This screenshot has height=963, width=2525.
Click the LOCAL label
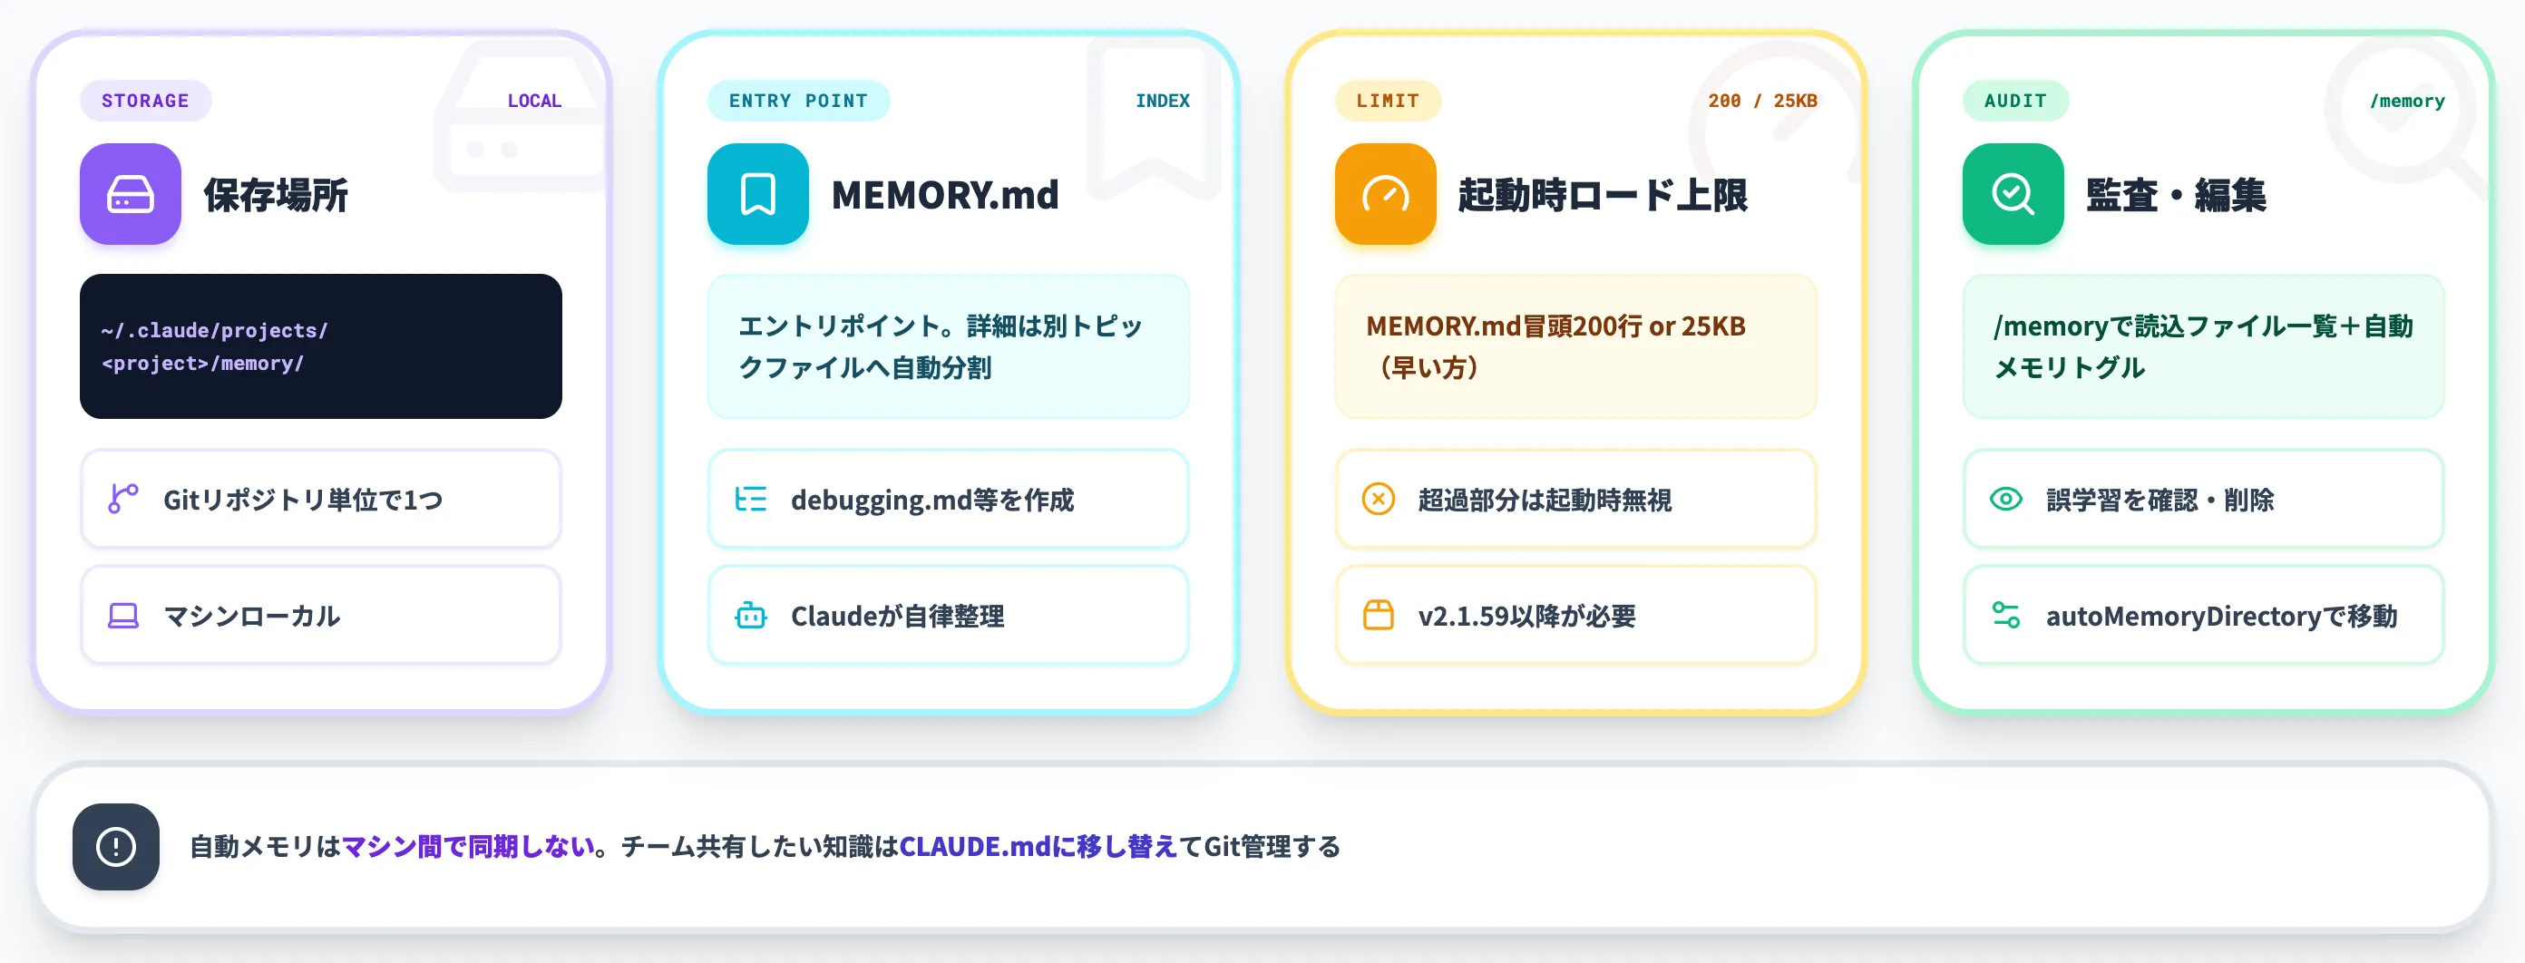[x=534, y=101]
